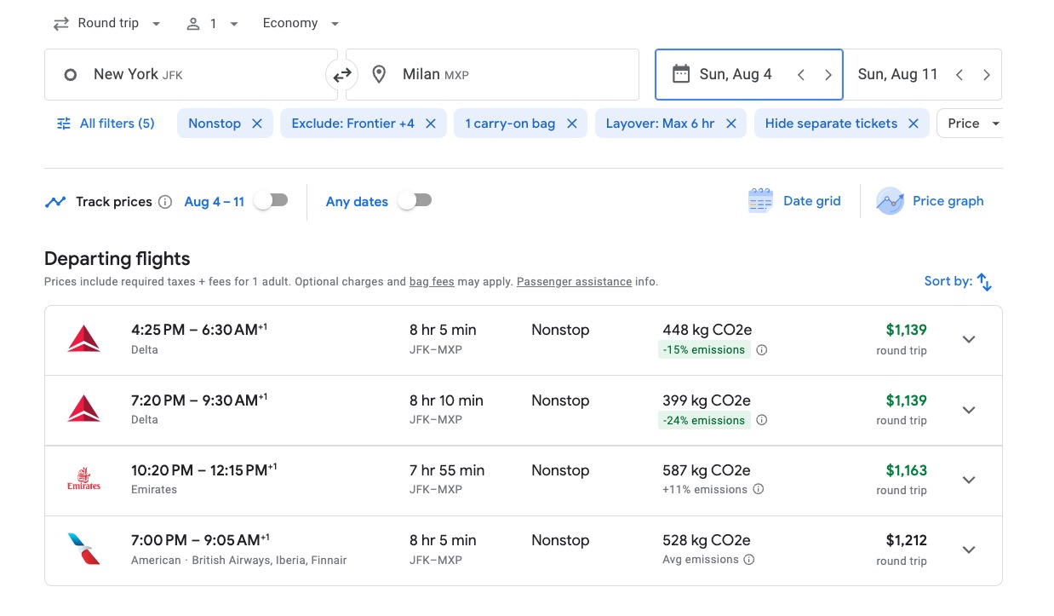Remove the Nonstop filter chip
The width and height of the screenshot is (1054, 616).
coord(256,124)
